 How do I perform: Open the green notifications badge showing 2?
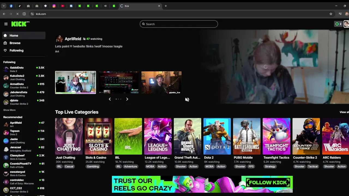pos(338,24)
